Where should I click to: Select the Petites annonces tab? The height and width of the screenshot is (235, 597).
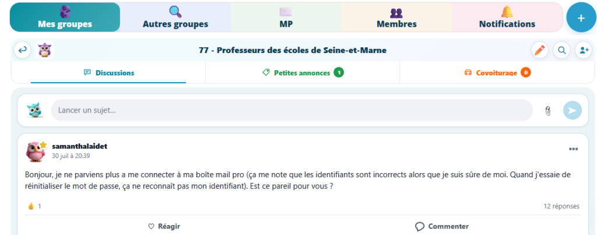pyautogui.click(x=303, y=72)
